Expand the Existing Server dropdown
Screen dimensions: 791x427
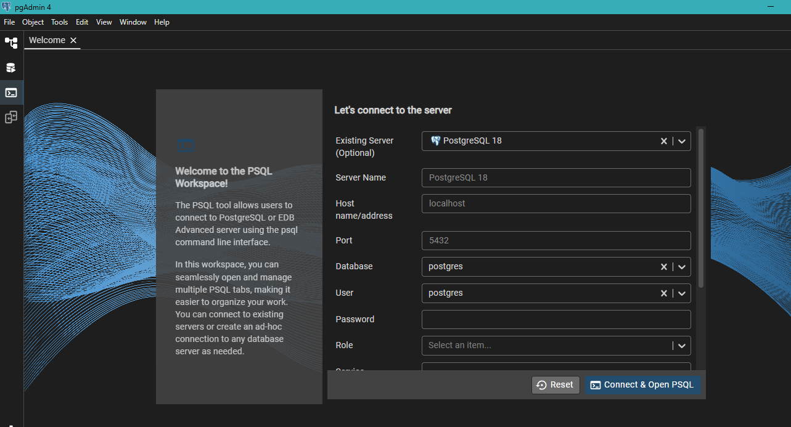pos(682,141)
